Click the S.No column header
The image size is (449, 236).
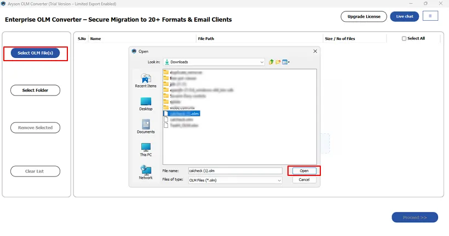click(x=82, y=39)
